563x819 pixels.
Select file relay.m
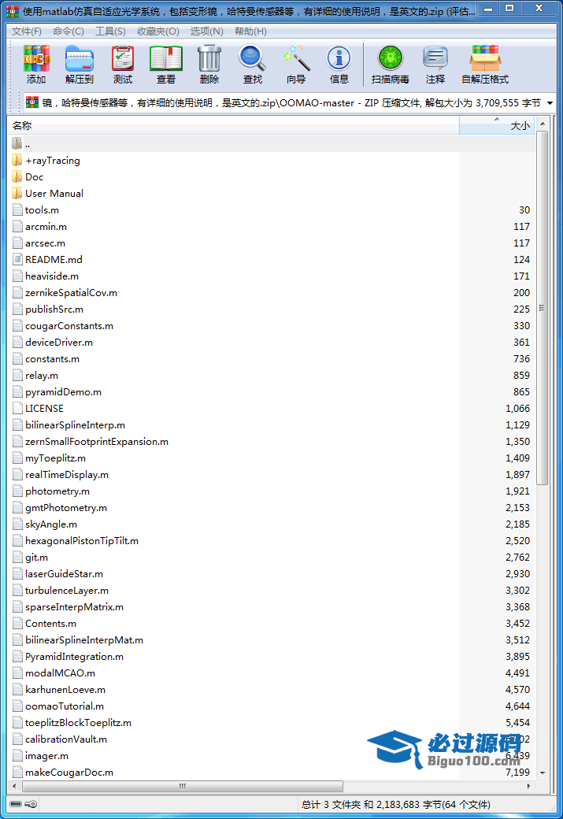tap(42, 376)
